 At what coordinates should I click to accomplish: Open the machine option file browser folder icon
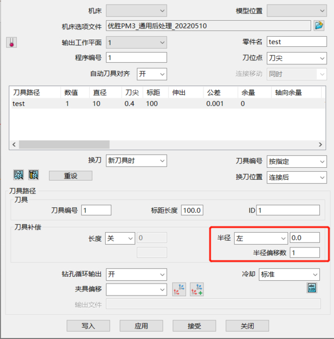(319, 26)
